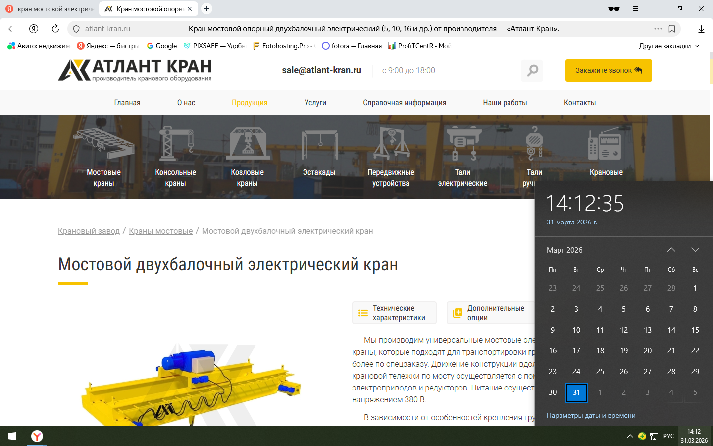
Task: Open Параметры даты и времени link
Action: [591, 415]
